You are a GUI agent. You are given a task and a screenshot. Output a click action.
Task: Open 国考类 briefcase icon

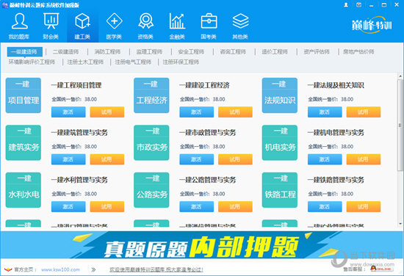coord(209,26)
